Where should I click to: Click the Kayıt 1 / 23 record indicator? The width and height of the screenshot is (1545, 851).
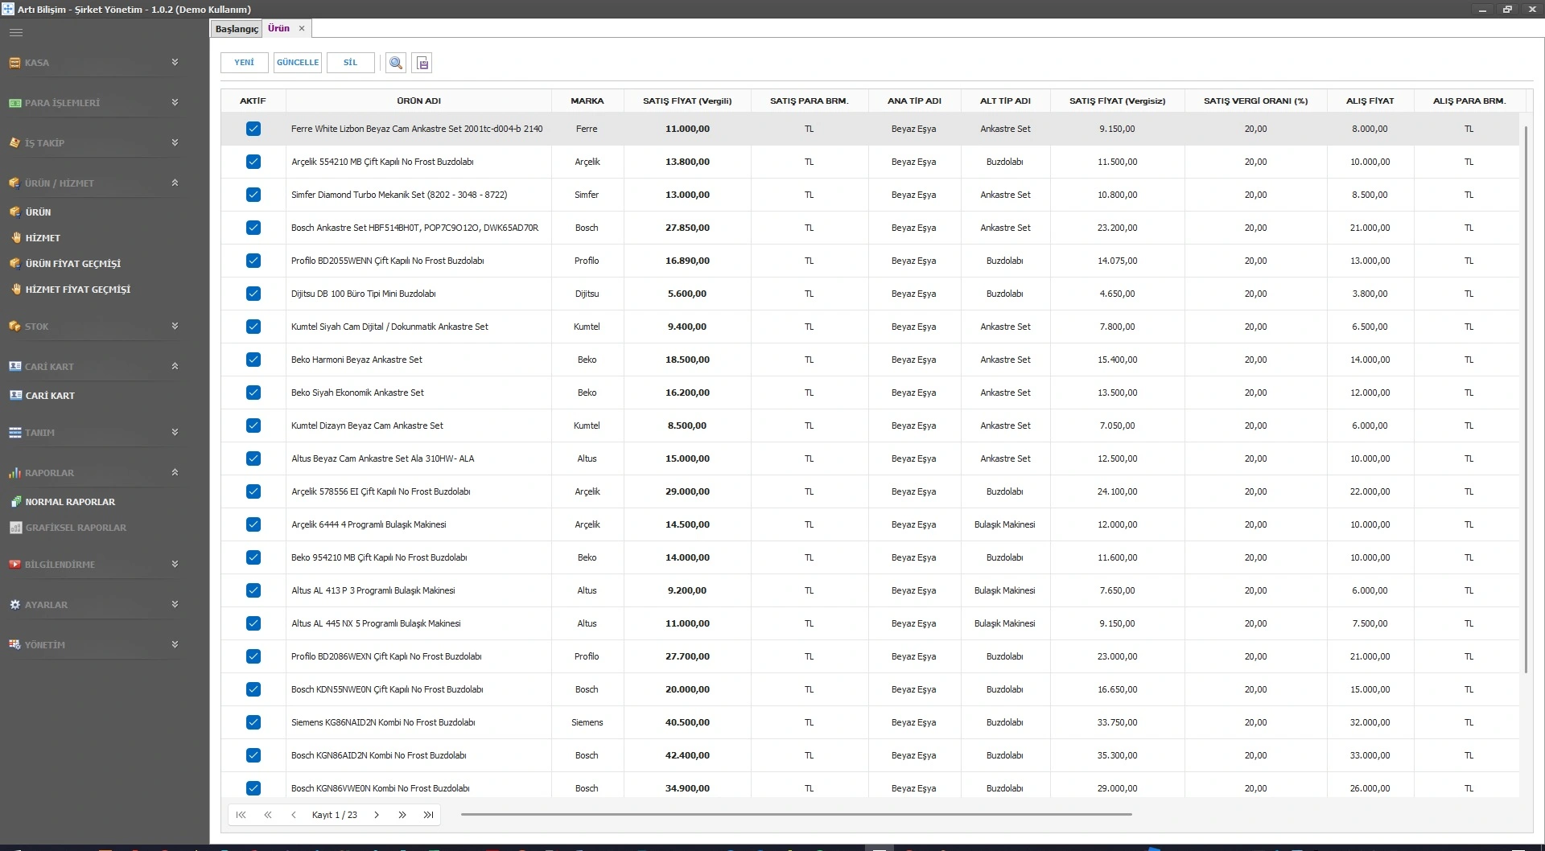pos(335,815)
